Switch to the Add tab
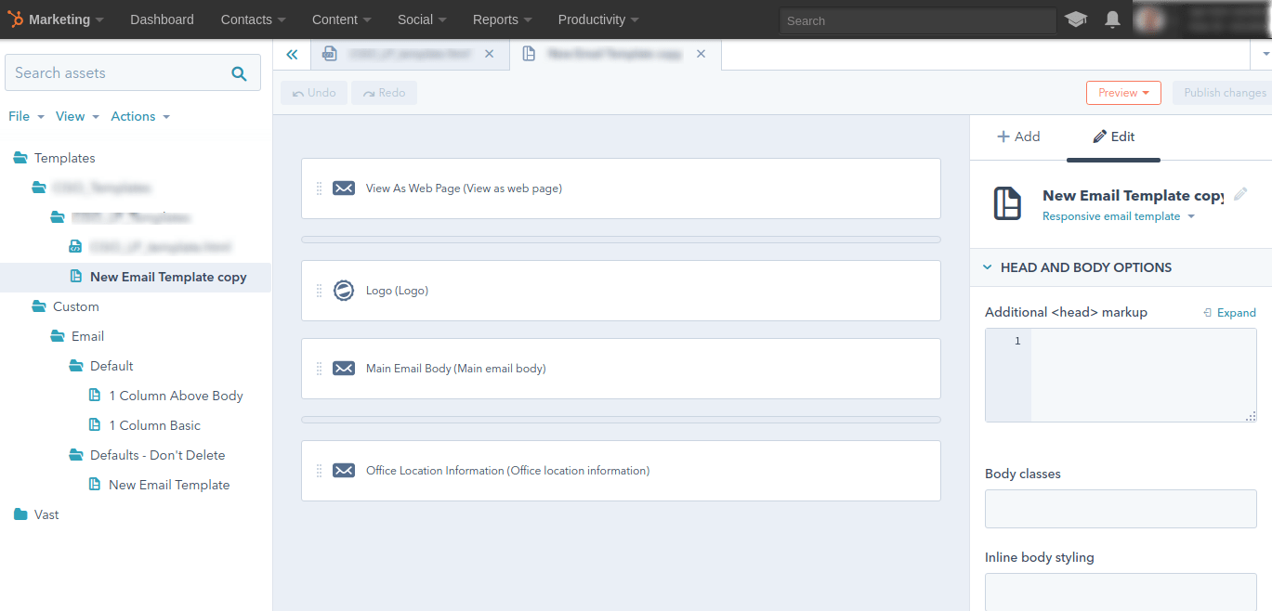Screen dimensions: 1272x611 [1019, 136]
